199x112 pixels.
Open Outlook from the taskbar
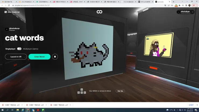33,110
